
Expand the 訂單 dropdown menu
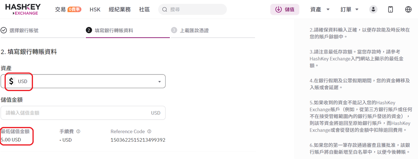tap(349, 9)
